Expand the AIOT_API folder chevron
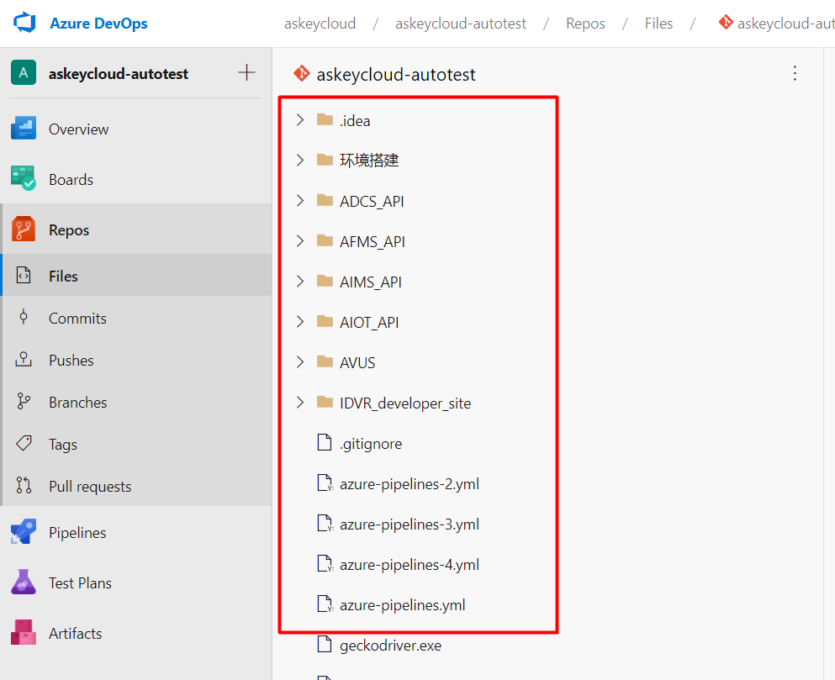The width and height of the screenshot is (835, 680). [300, 322]
